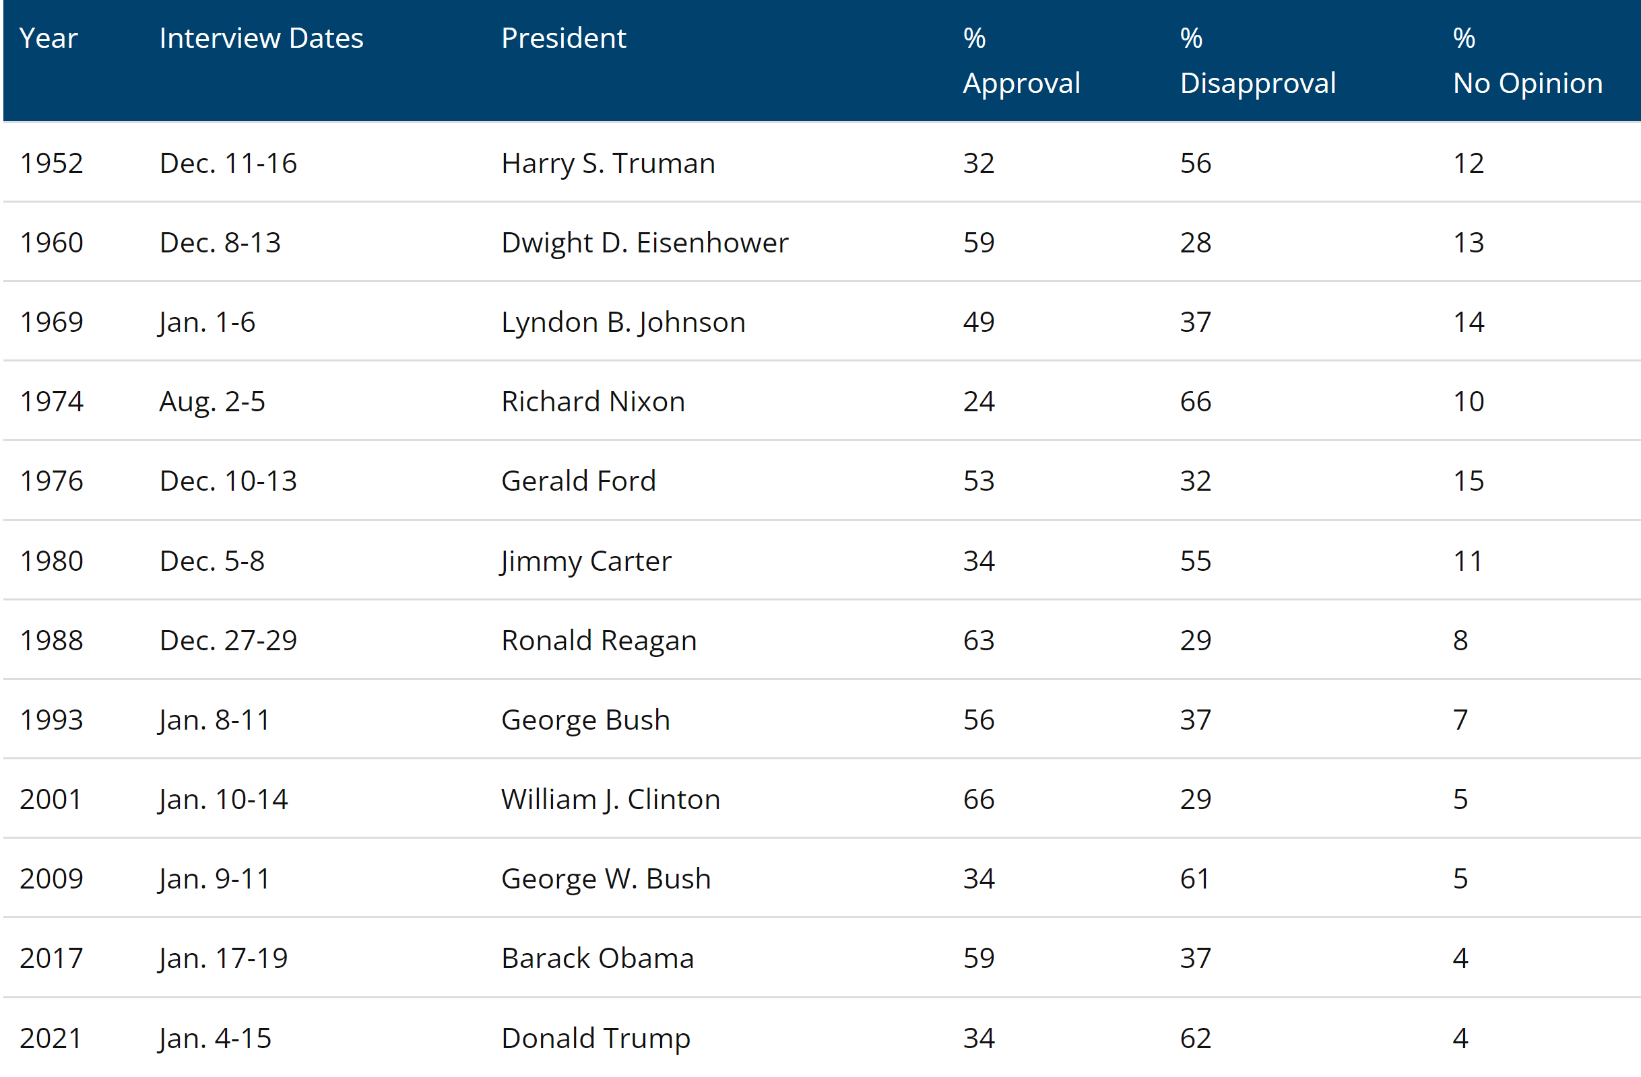Select Gerald Ford's no opinion value 15
Screen dimensions: 1641x1077
pyautogui.click(x=1468, y=481)
